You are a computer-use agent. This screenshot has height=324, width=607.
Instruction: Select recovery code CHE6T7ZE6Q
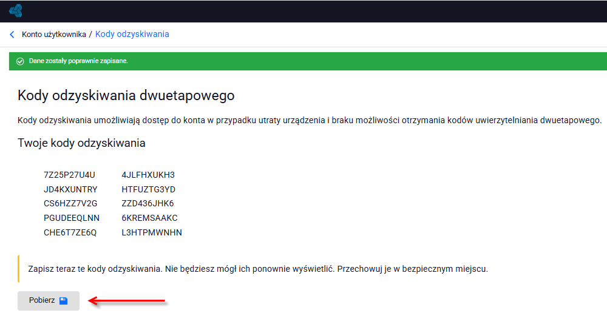(x=70, y=232)
